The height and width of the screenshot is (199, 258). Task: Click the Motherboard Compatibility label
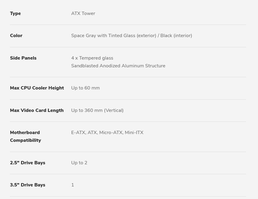(25, 136)
